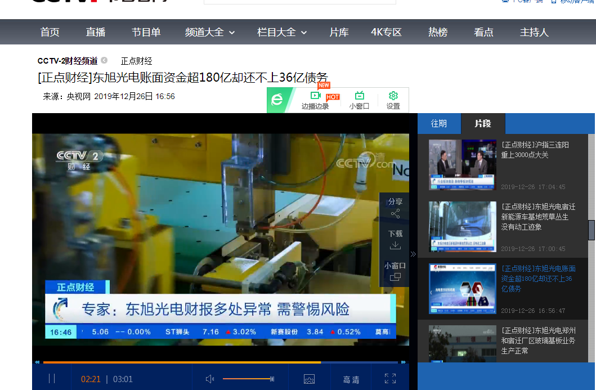
Task: Open 片库 navigation item
Action: [x=339, y=32]
